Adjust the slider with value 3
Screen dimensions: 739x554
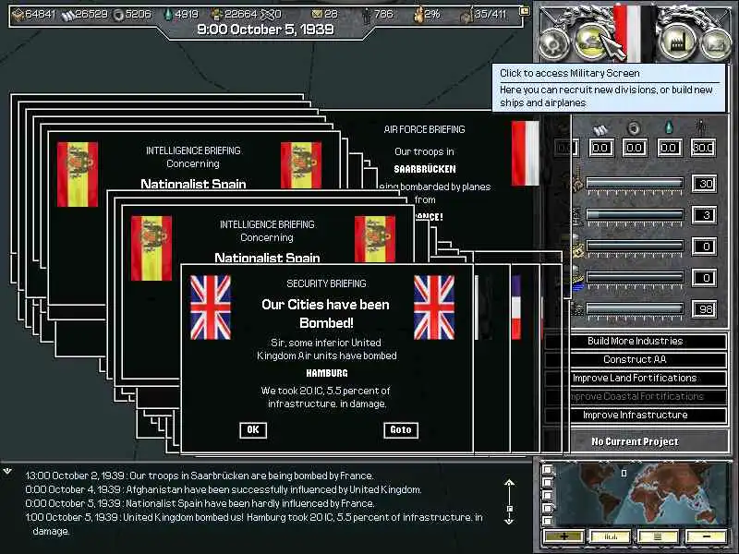pos(635,214)
